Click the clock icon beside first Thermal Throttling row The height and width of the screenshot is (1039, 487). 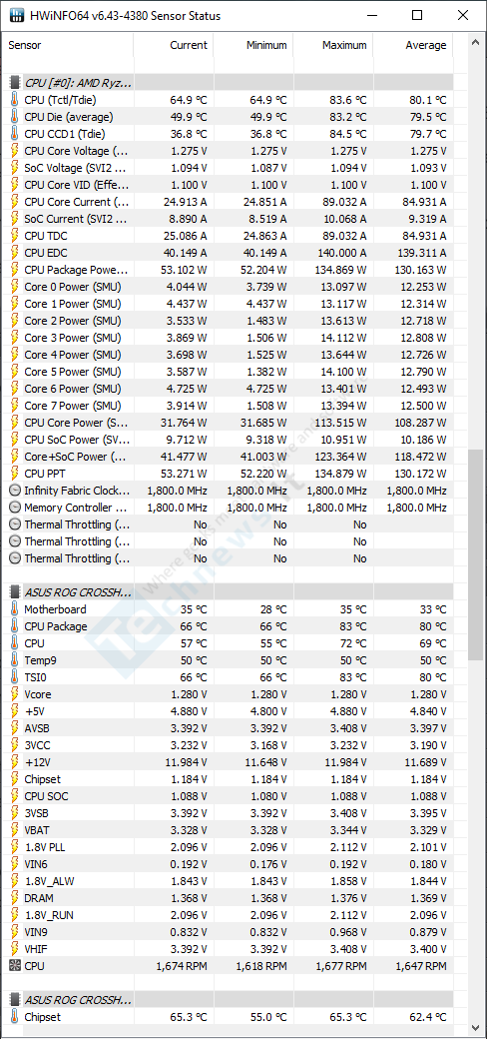(15, 524)
